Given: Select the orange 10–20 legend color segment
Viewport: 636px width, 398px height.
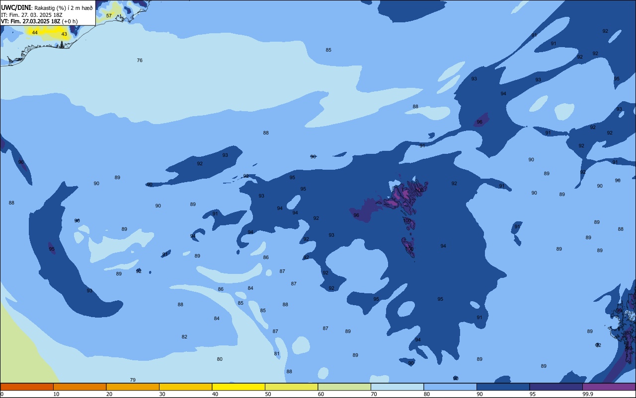Looking at the screenshot, I should click(x=79, y=387).
